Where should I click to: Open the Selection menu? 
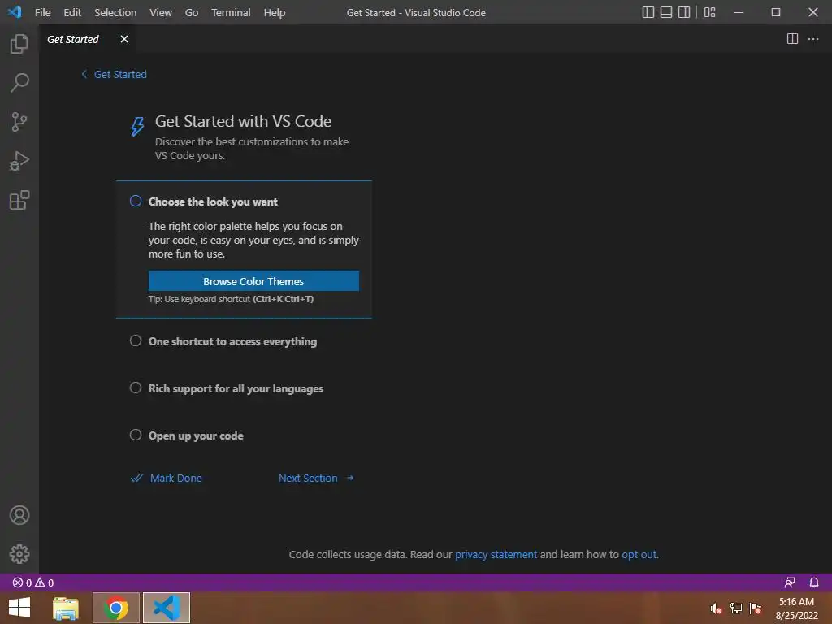(115, 12)
